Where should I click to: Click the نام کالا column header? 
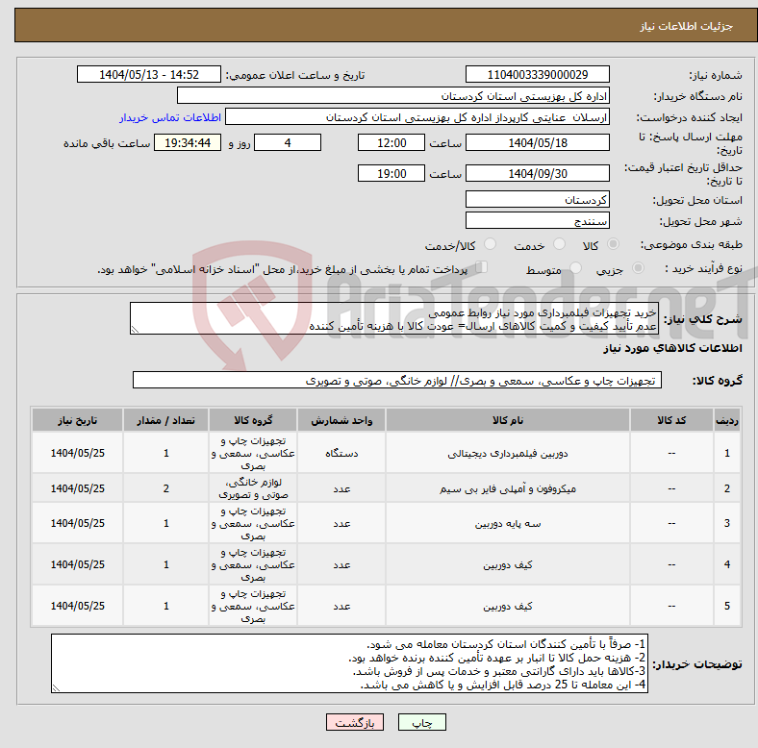coord(508,420)
